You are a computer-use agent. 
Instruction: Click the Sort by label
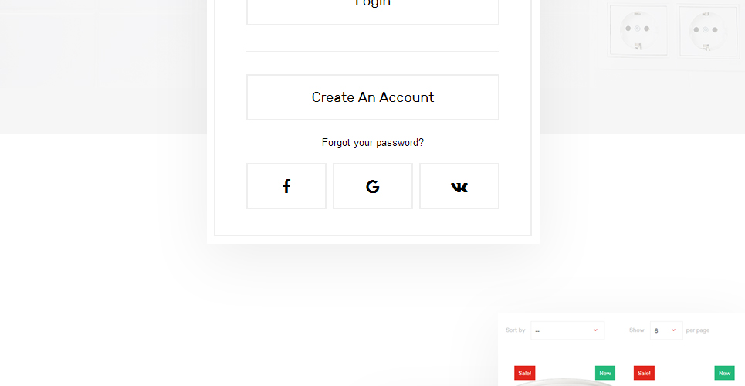pos(516,330)
